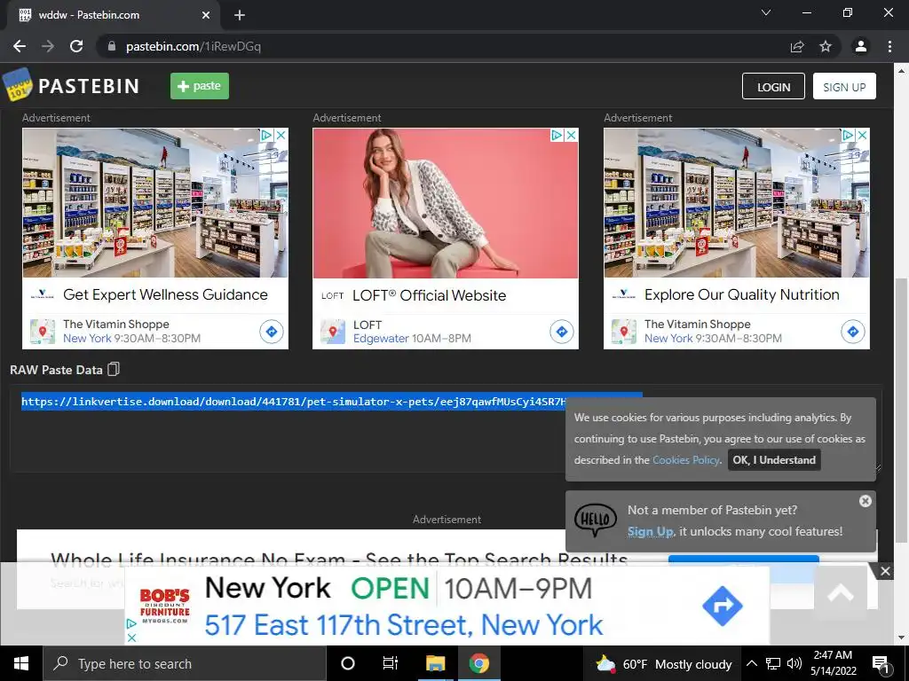Share this page via share icon
Viewport: 909px width, 681px height.
pyautogui.click(x=797, y=46)
